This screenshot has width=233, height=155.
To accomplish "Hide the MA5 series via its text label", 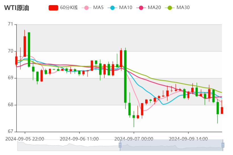I will 98,8.
